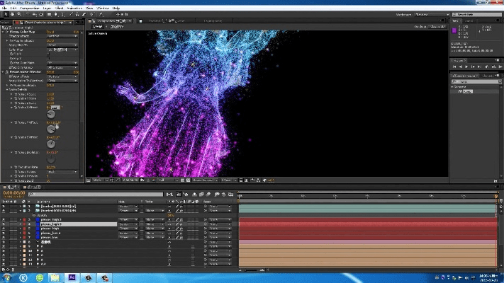The image size is (504, 283).
Task: Toggle visibility of first timeline layer
Action: 4,206
